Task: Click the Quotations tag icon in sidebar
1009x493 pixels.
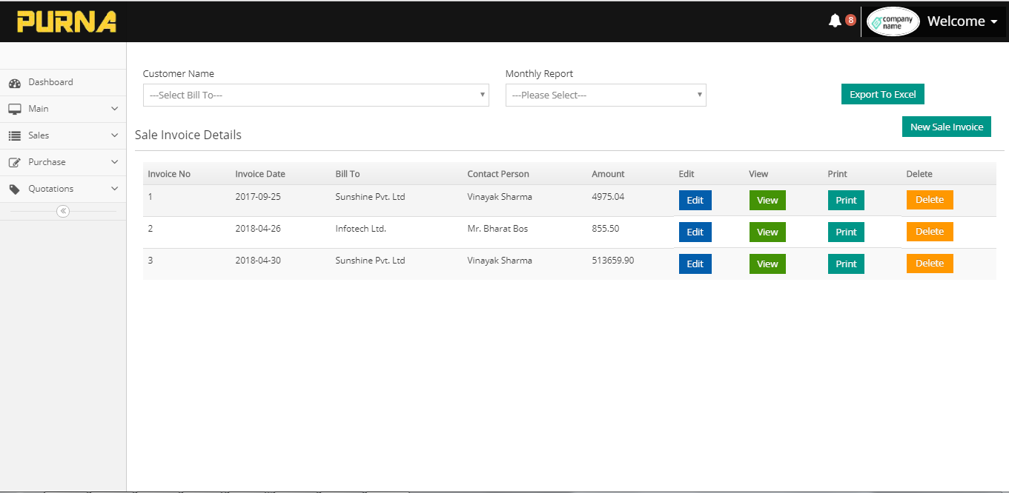Action: tap(14, 190)
